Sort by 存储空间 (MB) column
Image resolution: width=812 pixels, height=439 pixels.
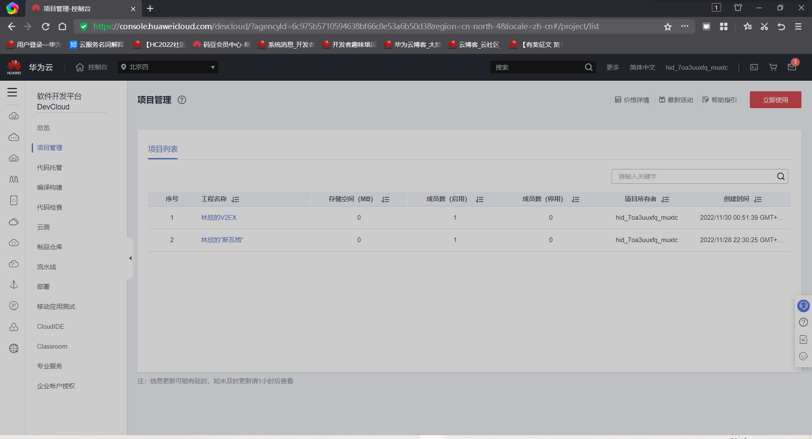coord(385,199)
